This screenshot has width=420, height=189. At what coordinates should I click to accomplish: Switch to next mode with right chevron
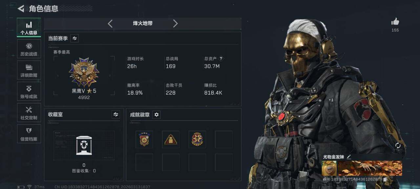(175, 24)
